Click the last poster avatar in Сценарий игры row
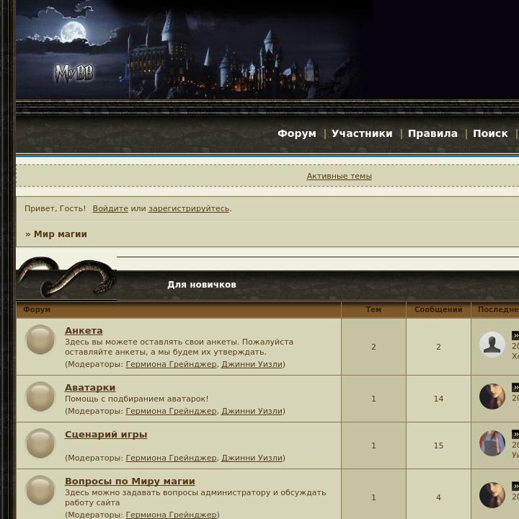Screen dimensions: 519x519 (492, 443)
